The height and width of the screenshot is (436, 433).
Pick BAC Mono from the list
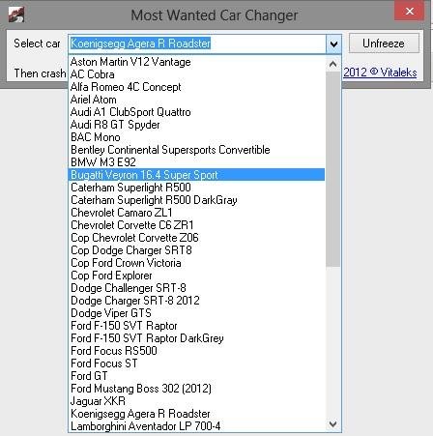coord(196,137)
